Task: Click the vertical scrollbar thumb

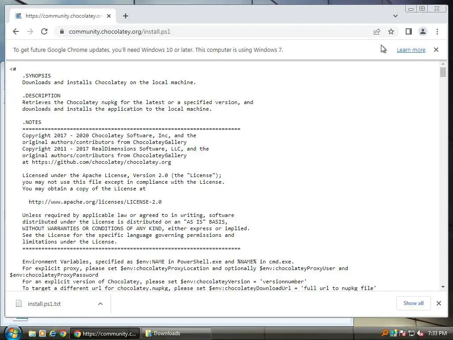Action: click(x=443, y=72)
